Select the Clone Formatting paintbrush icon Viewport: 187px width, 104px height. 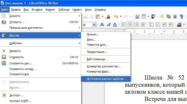pyautogui.click(x=108, y=17)
